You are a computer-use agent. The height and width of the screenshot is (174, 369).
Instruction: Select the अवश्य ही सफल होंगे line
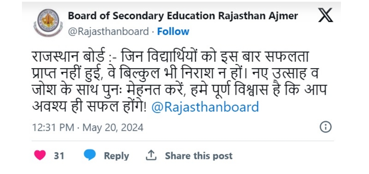coord(89,107)
